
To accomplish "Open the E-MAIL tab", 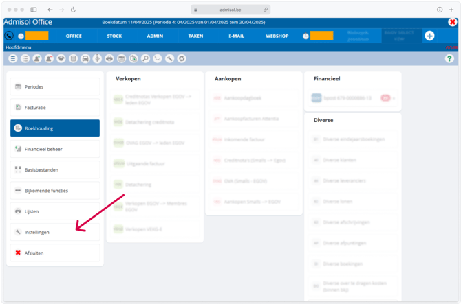I will point(237,36).
